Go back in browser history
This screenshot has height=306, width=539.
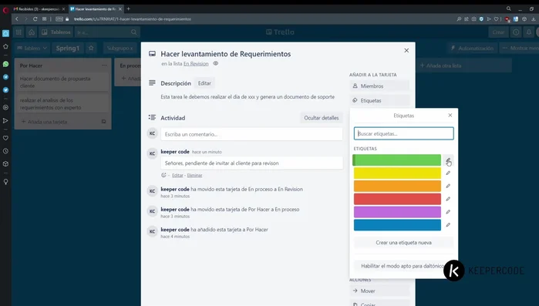16,19
